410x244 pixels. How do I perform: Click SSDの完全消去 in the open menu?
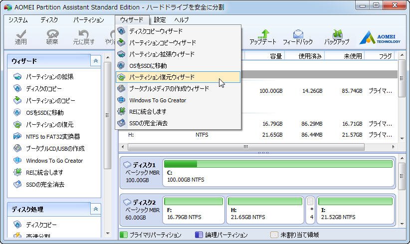pos(178,123)
